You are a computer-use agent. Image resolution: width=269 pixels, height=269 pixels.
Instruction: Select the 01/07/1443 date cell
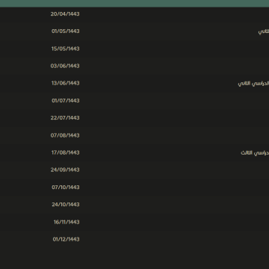(66, 100)
